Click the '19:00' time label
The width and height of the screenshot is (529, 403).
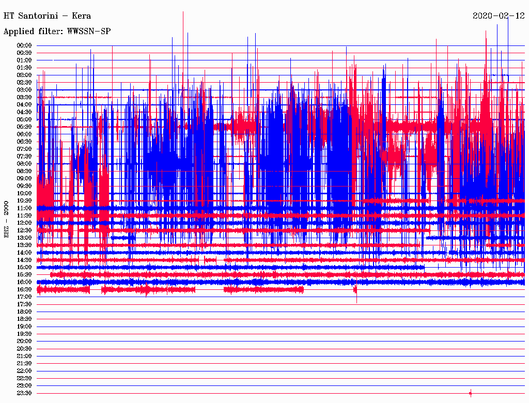coord(24,327)
